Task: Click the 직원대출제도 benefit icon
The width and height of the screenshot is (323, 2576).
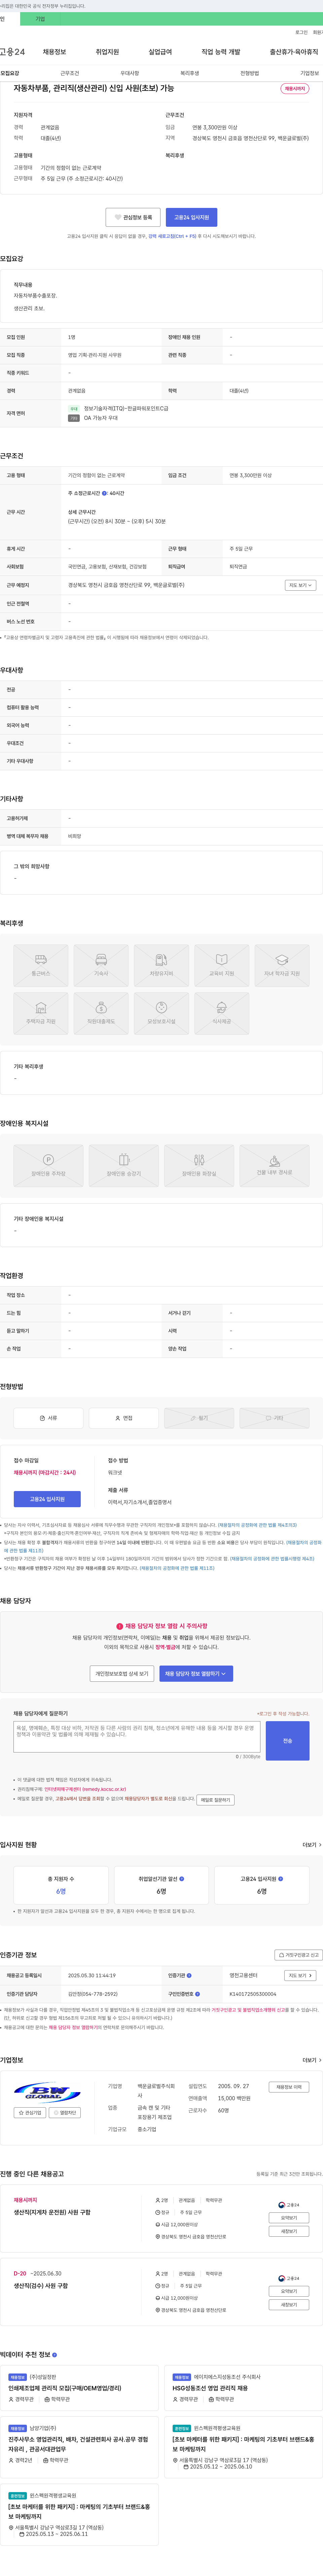Action: coord(101,1013)
